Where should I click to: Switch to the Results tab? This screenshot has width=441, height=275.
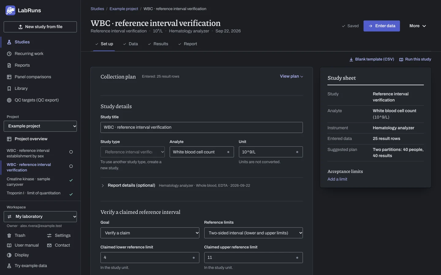[x=158, y=44]
